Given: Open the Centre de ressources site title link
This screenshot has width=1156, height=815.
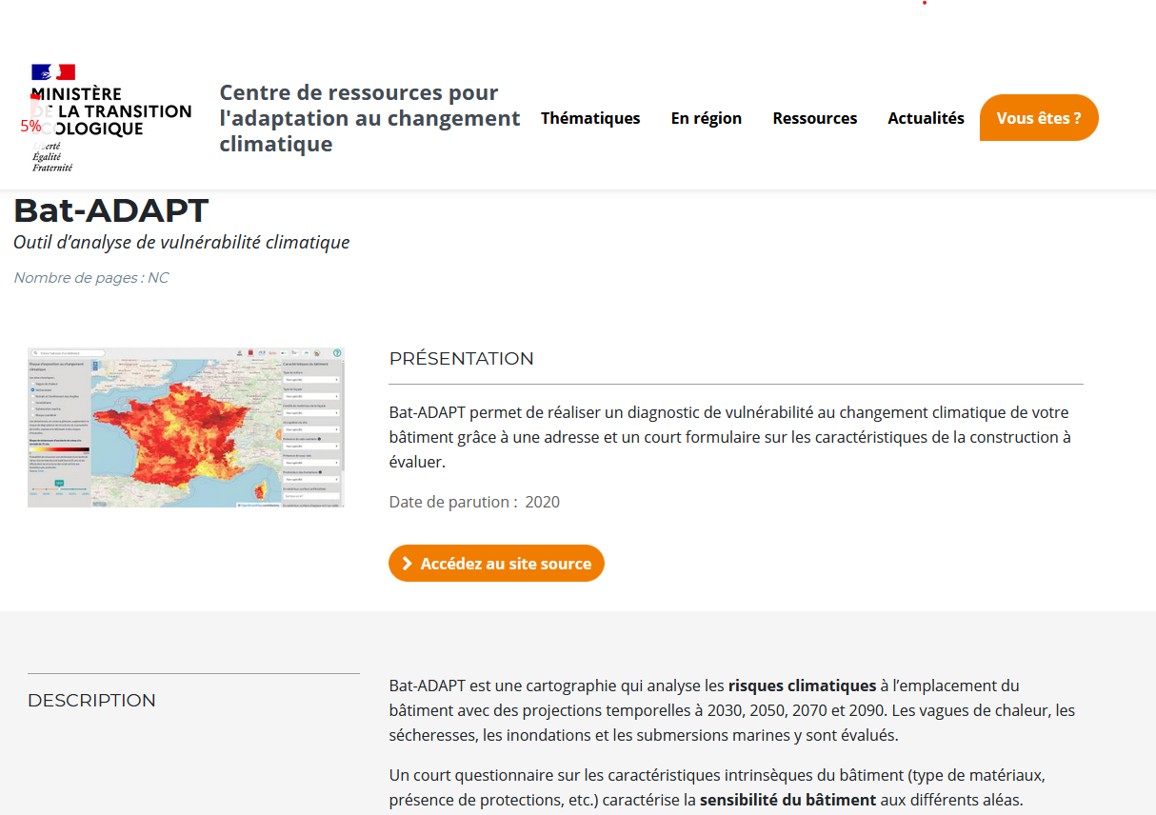Looking at the screenshot, I should [x=369, y=118].
